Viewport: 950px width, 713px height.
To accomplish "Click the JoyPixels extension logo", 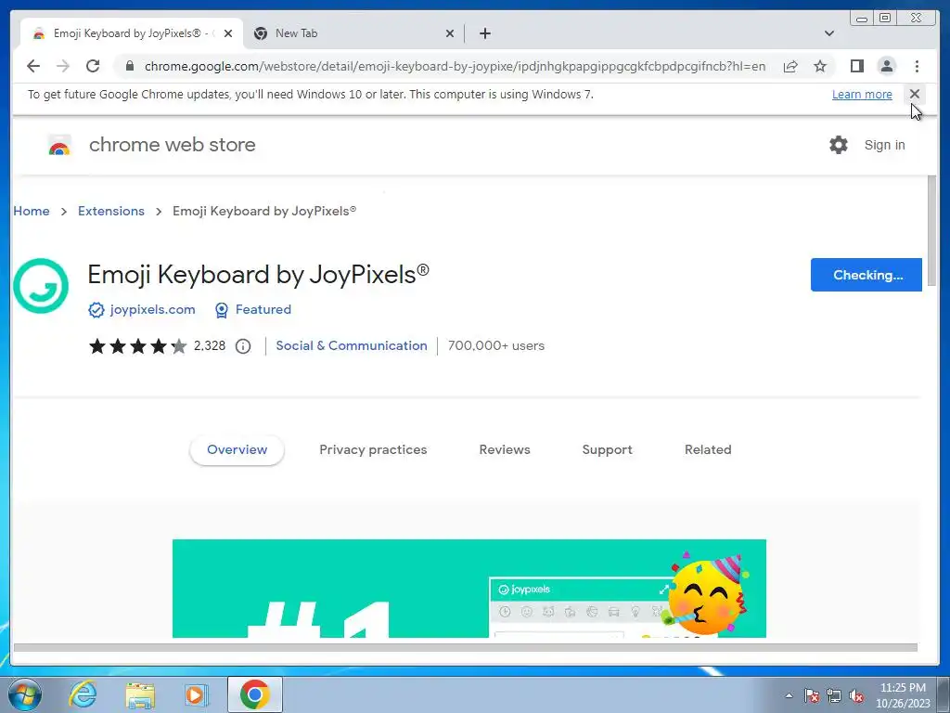I will (x=41, y=286).
